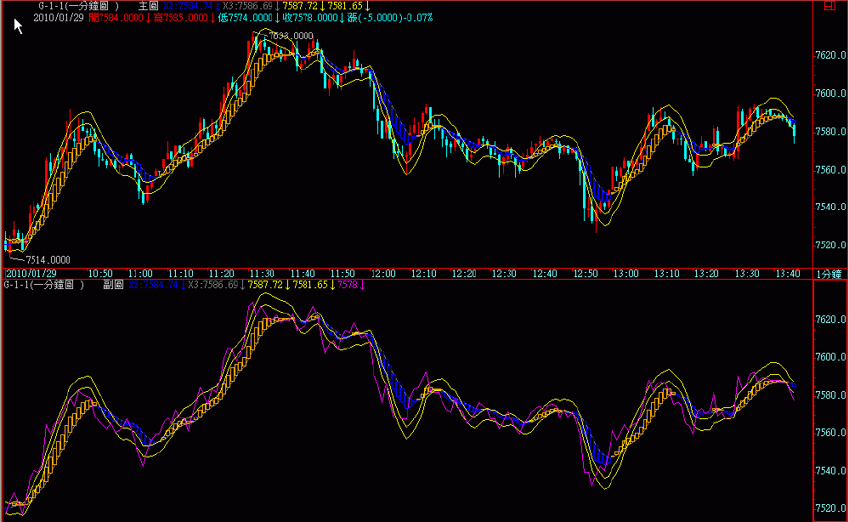Click the 7620.00 level on sub chart axis
The height and width of the screenshot is (522, 849).
tap(829, 320)
